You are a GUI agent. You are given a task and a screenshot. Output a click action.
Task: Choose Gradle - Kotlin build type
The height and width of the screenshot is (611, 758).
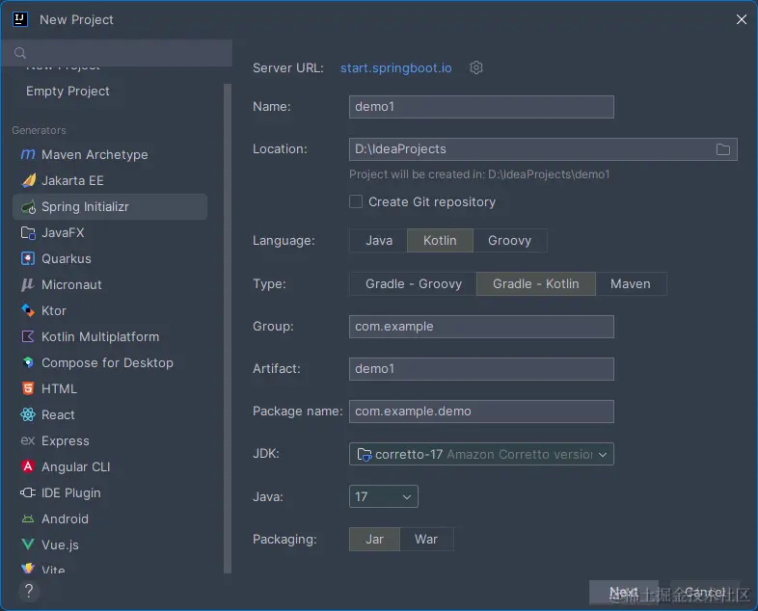pos(535,283)
